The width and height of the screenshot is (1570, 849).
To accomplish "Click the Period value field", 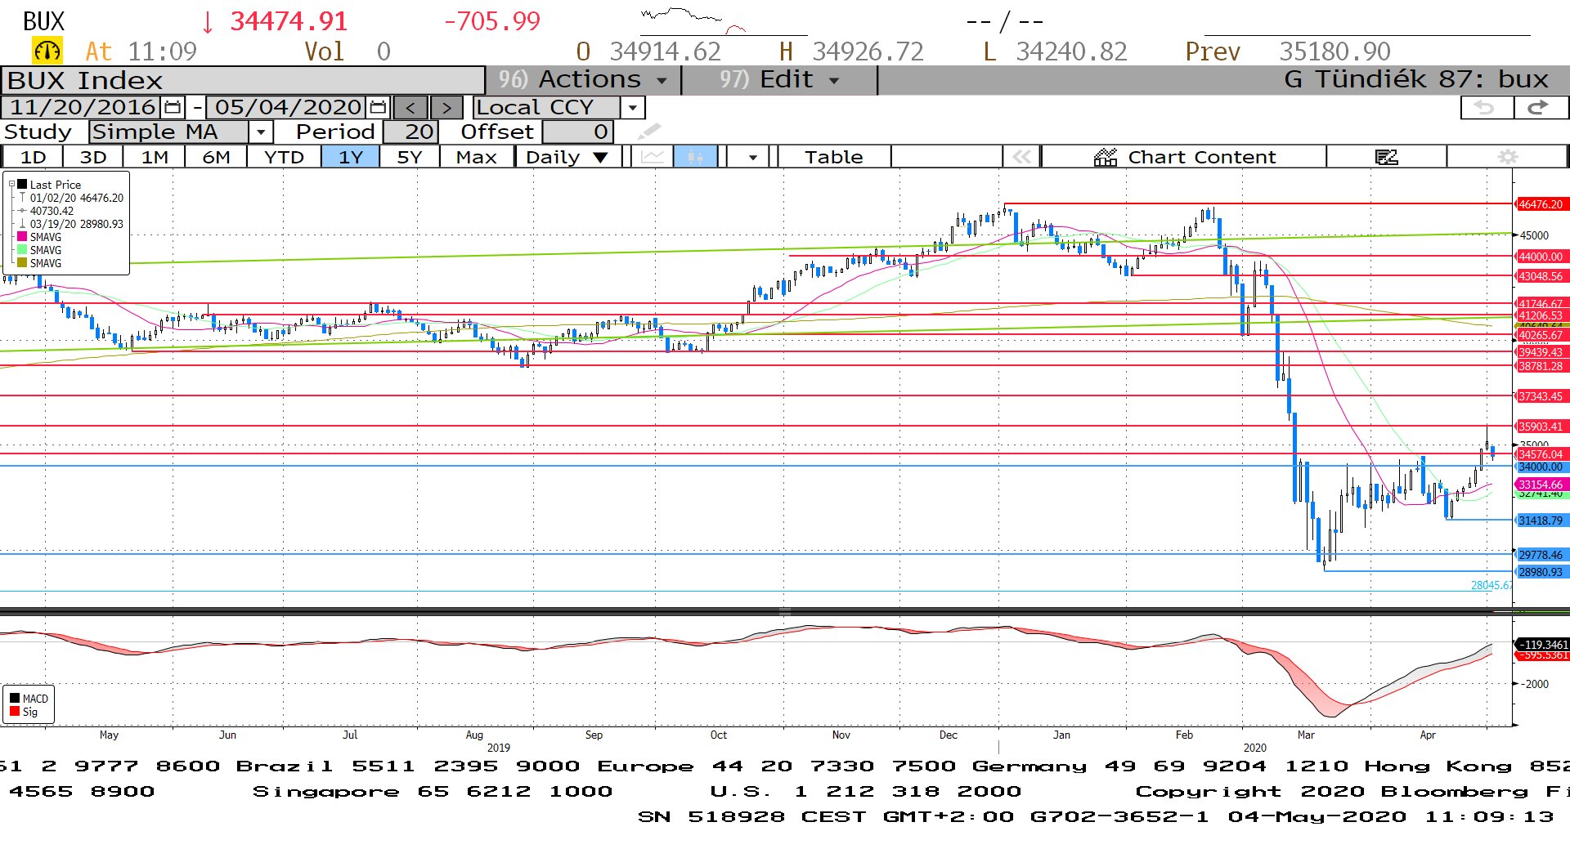I will click(410, 132).
